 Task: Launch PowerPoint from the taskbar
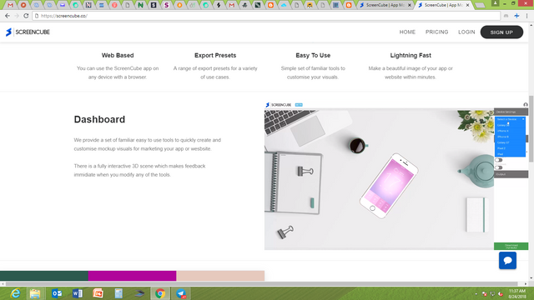click(x=98, y=293)
